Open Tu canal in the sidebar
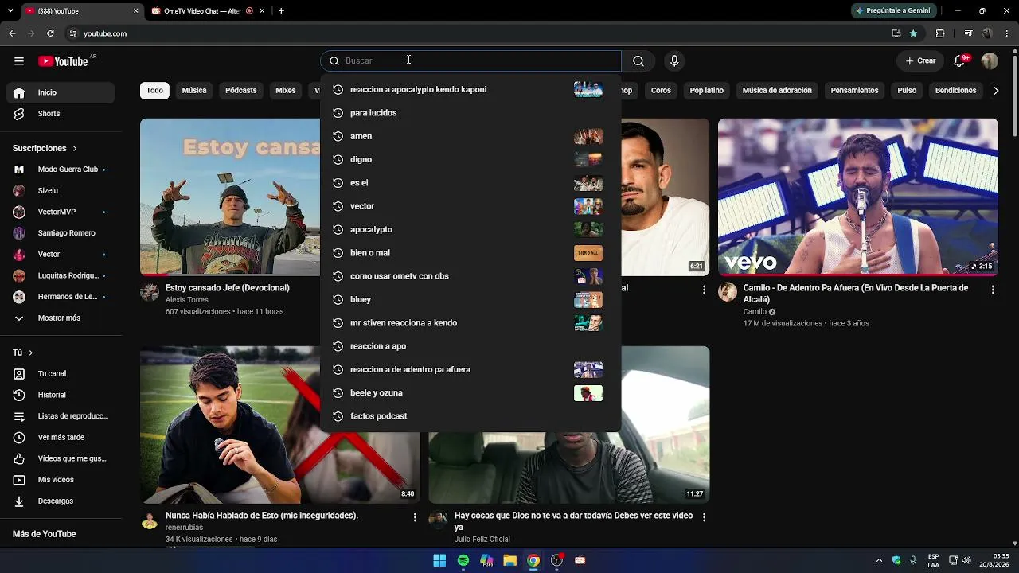 tap(61, 373)
